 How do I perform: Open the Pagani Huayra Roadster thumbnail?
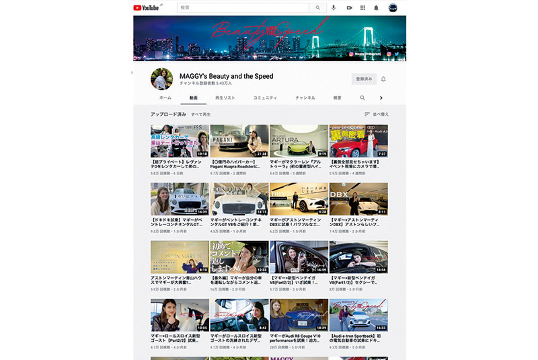coord(239,141)
